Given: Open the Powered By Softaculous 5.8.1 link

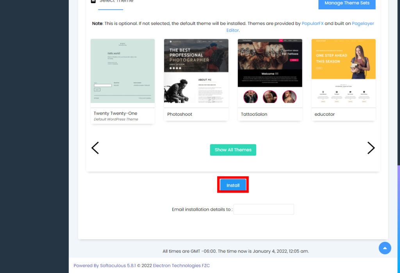Looking at the screenshot, I should click(105, 265).
